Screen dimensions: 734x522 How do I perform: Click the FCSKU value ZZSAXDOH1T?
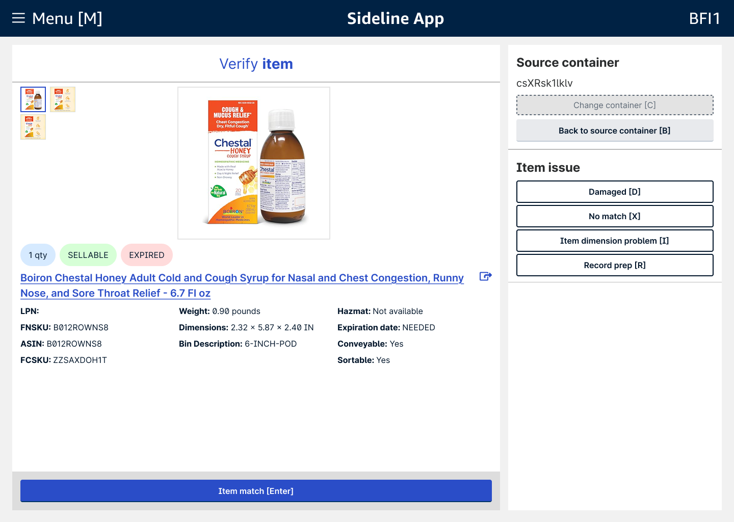point(80,360)
